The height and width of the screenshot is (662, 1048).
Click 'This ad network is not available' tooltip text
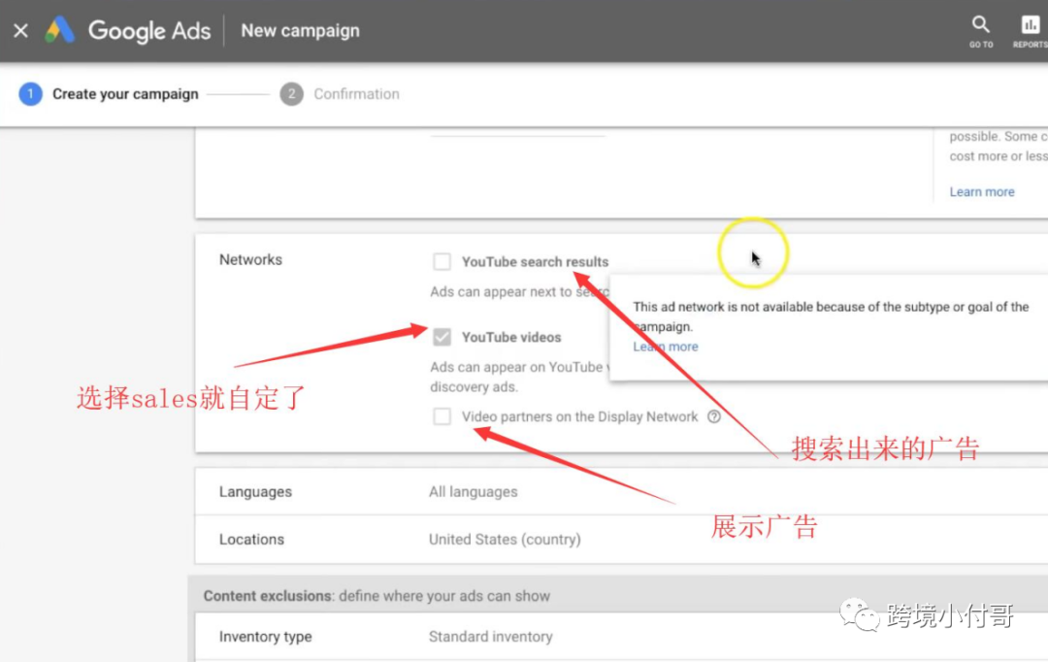click(x=831, y=316)
